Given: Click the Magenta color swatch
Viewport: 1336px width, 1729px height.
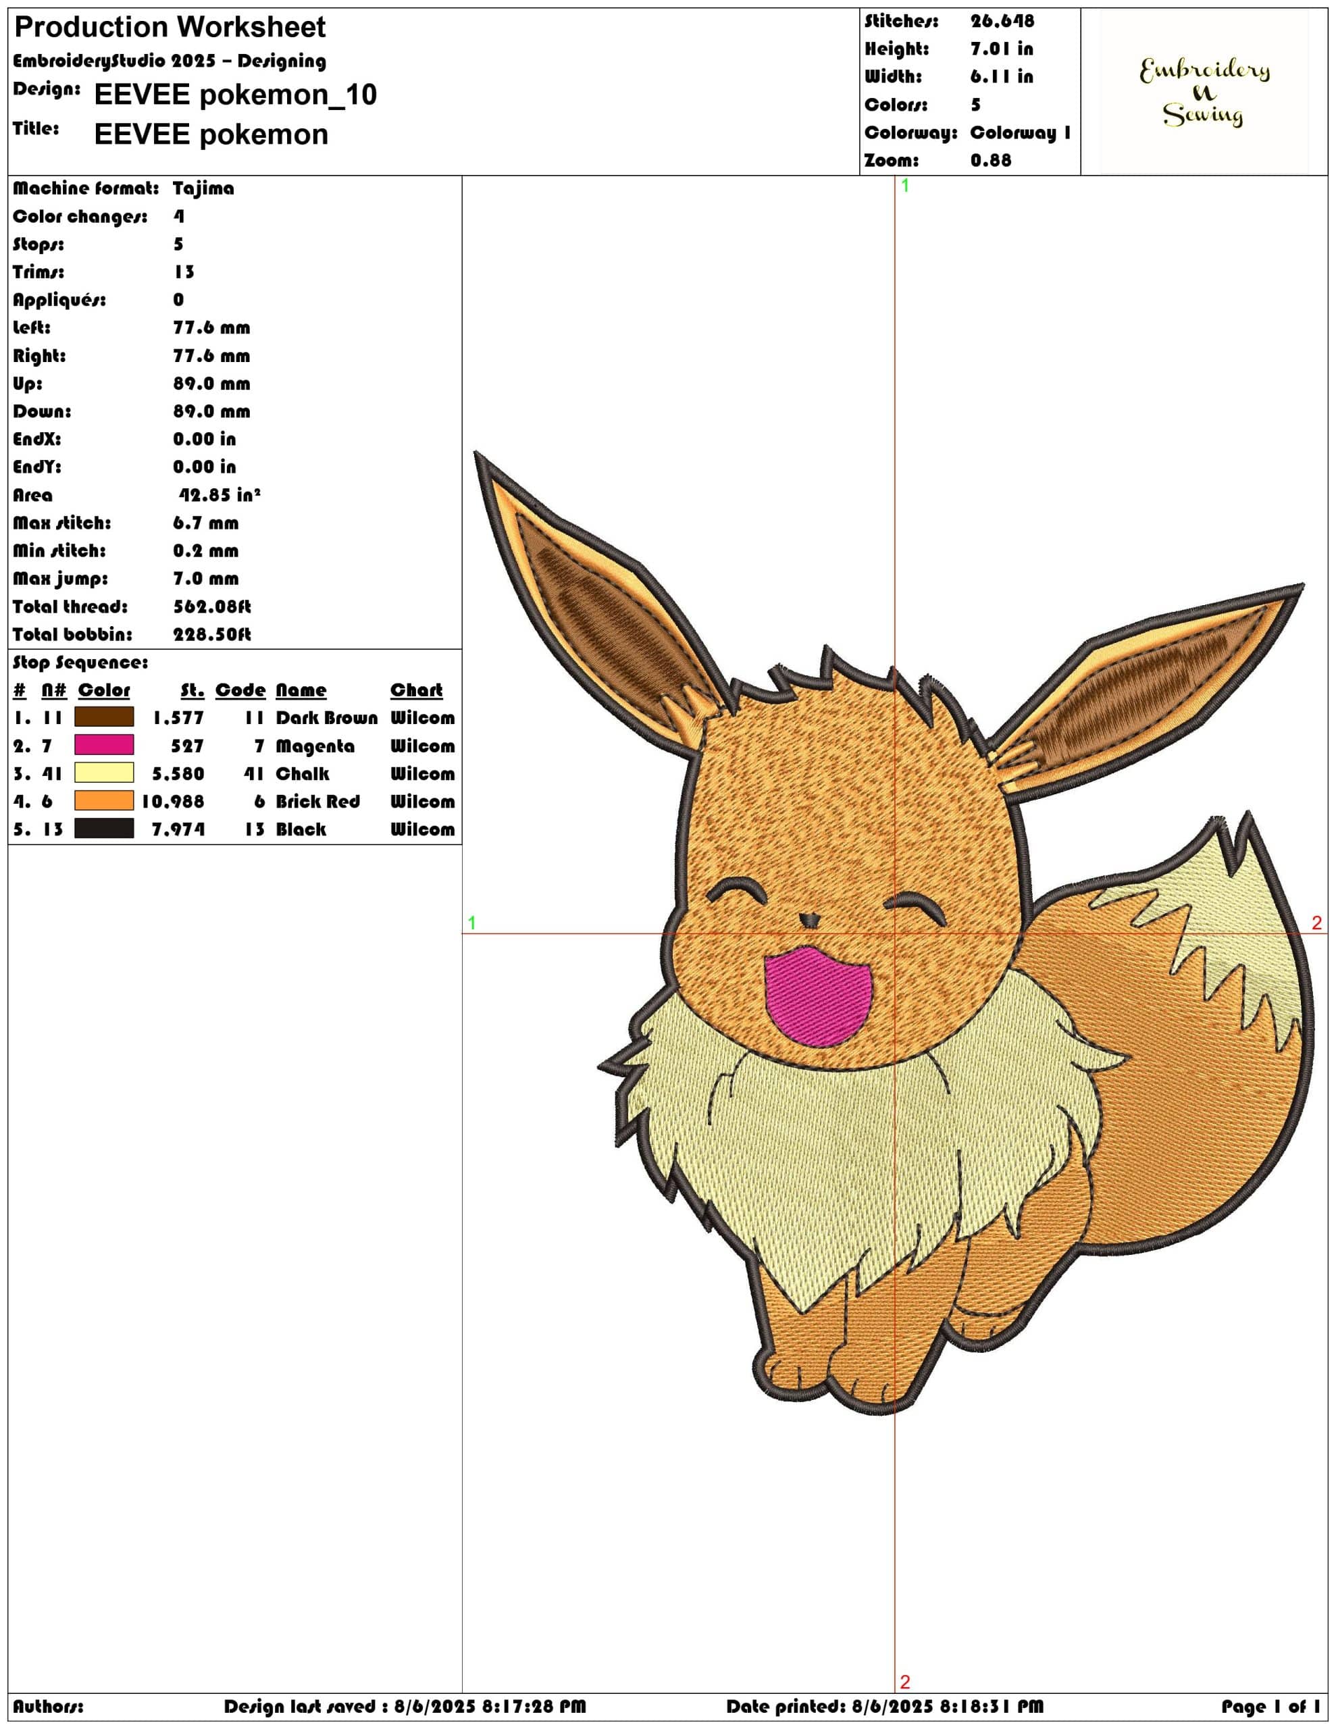Looking at the screenshot, I should [x=104, y=745].
